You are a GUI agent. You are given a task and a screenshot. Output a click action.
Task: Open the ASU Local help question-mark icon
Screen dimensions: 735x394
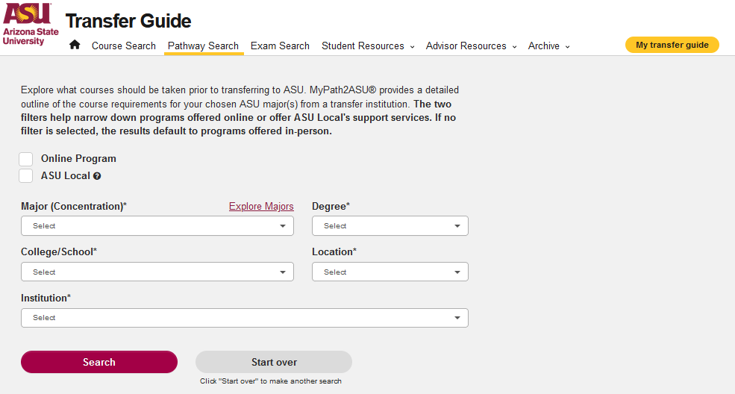[x=97, y=176]
